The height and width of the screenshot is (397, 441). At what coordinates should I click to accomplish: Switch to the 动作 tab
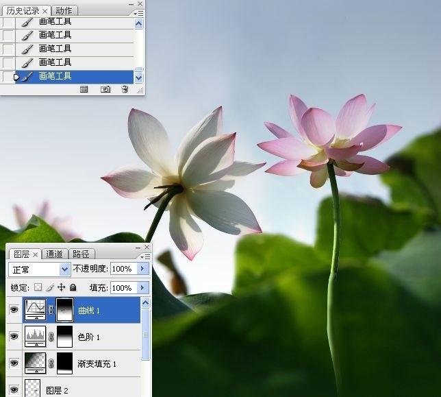[x=64, y=11]
